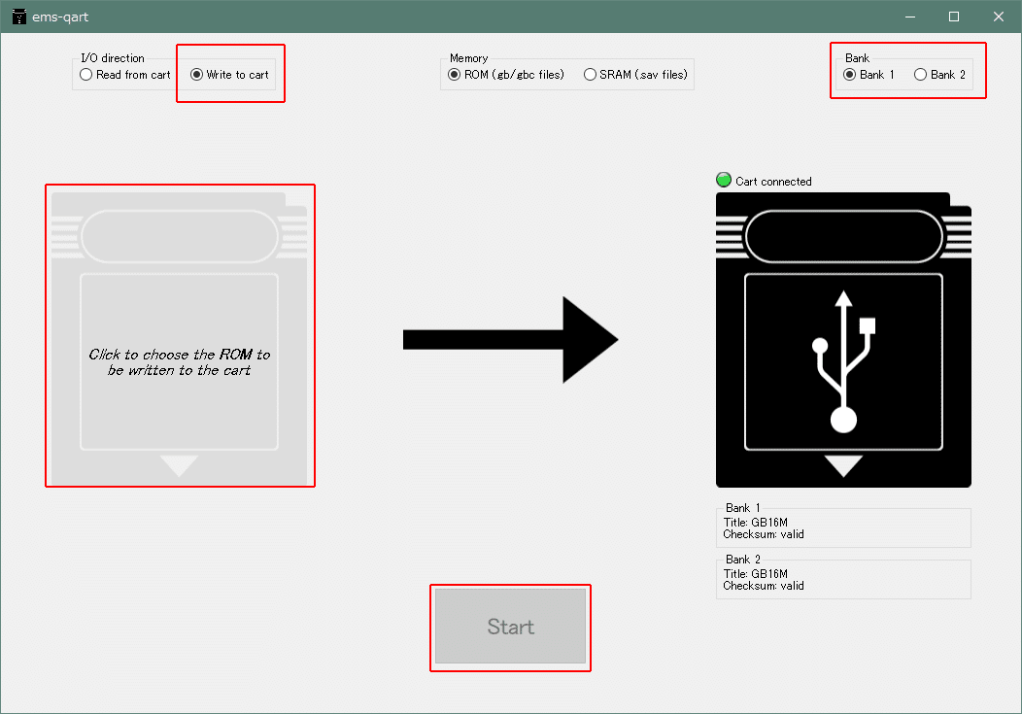The image size is (1022, 714).
Task: Click the Bank 1 'Checksum: valid' text
Action: 764,534
